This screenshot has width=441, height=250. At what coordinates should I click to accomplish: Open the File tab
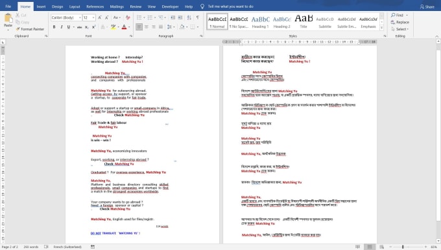coord(8,6)
